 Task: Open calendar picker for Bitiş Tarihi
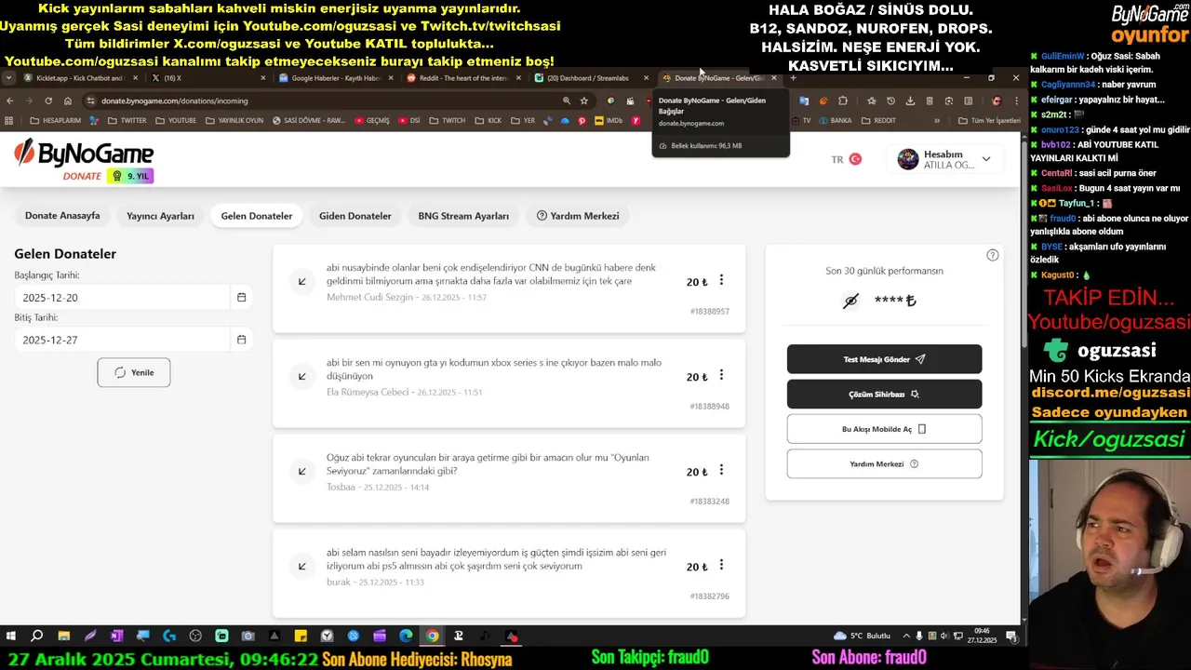(x=241, y=340)
